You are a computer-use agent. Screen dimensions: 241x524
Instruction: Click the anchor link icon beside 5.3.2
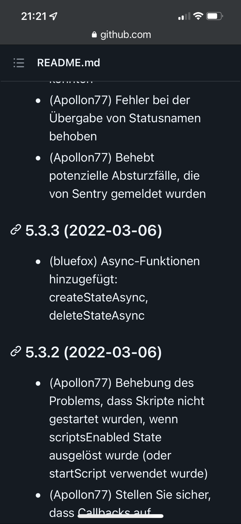[x=16, y=352]
